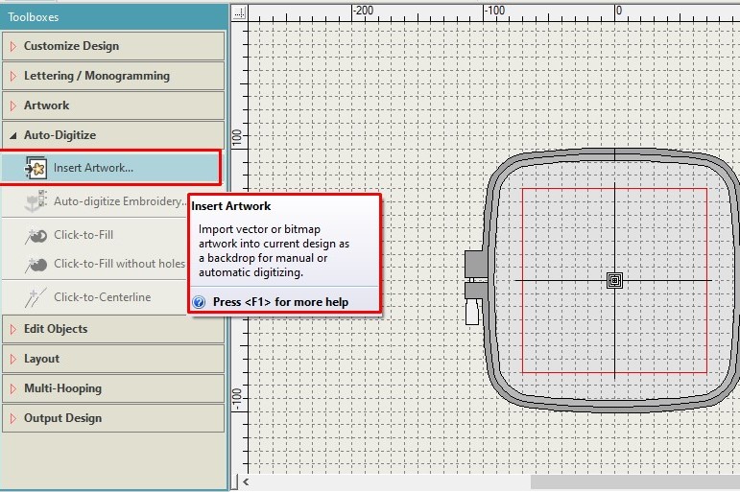Select the Click-to-Fill tool icon
The image size is (740, 492).
click(x=36, y=235)
